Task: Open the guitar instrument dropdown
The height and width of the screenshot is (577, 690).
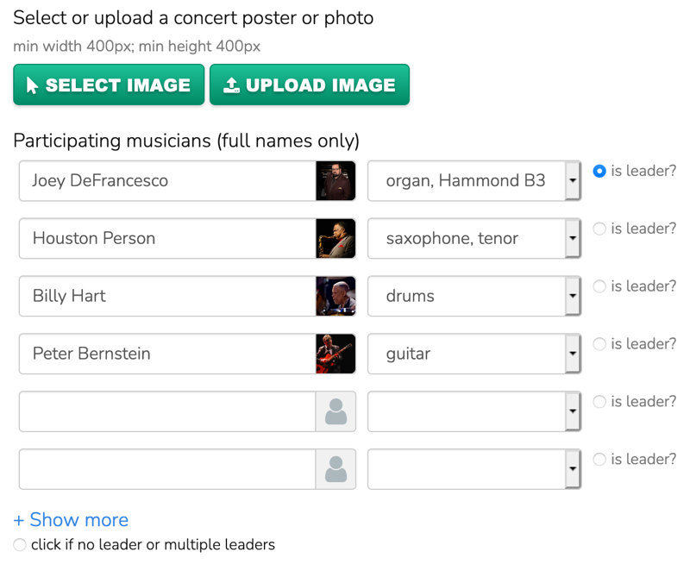Action: (x=572, y=354)
